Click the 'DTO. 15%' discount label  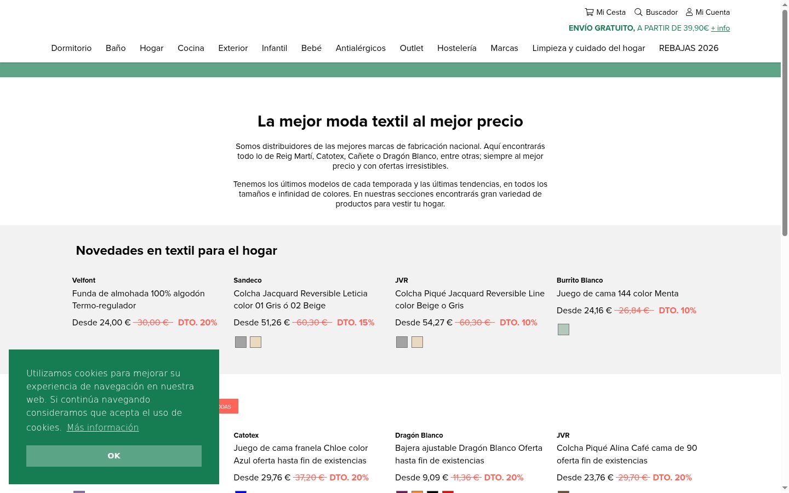pyautogui.click(x=356, y=323)
